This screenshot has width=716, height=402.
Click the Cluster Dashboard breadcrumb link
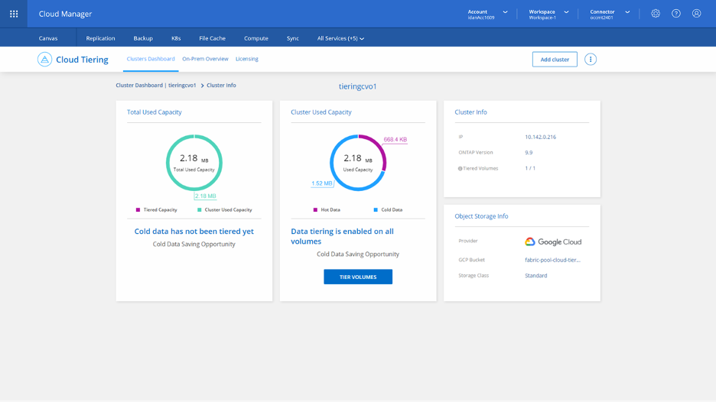click(138, 86)
